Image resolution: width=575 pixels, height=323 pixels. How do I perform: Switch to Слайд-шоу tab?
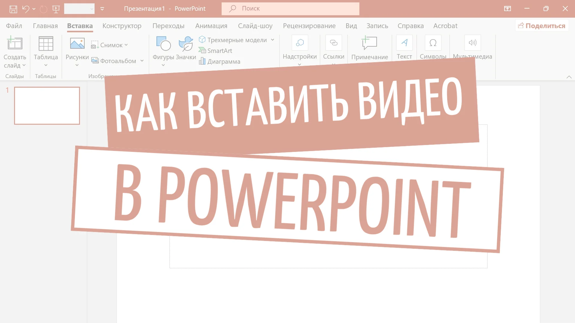click(255, 26)
